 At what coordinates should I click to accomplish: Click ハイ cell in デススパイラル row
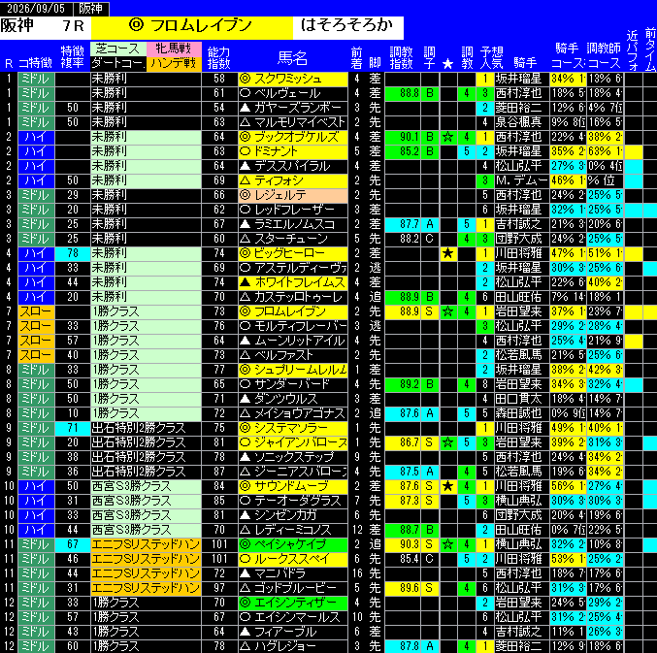(36, 166)
